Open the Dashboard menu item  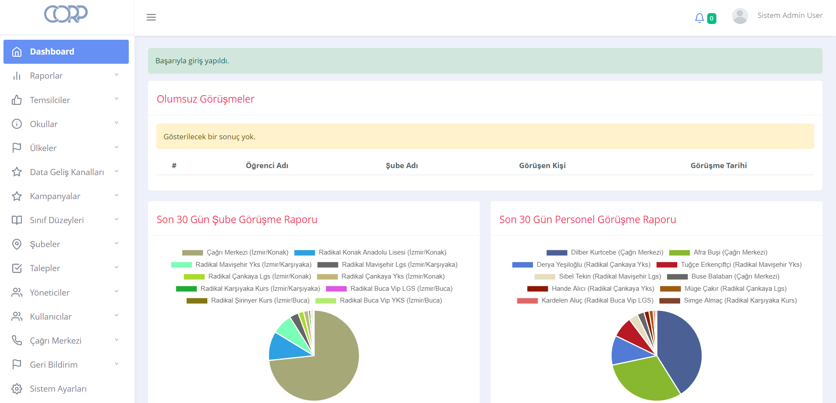click(x=66, y=52)
